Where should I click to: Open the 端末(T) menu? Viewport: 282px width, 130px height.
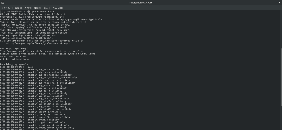click(47, 8)
